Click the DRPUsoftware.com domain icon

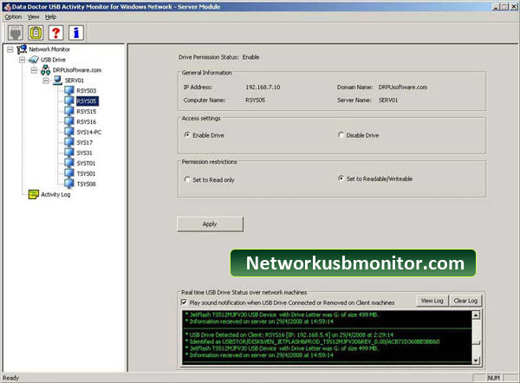[45, 70]
